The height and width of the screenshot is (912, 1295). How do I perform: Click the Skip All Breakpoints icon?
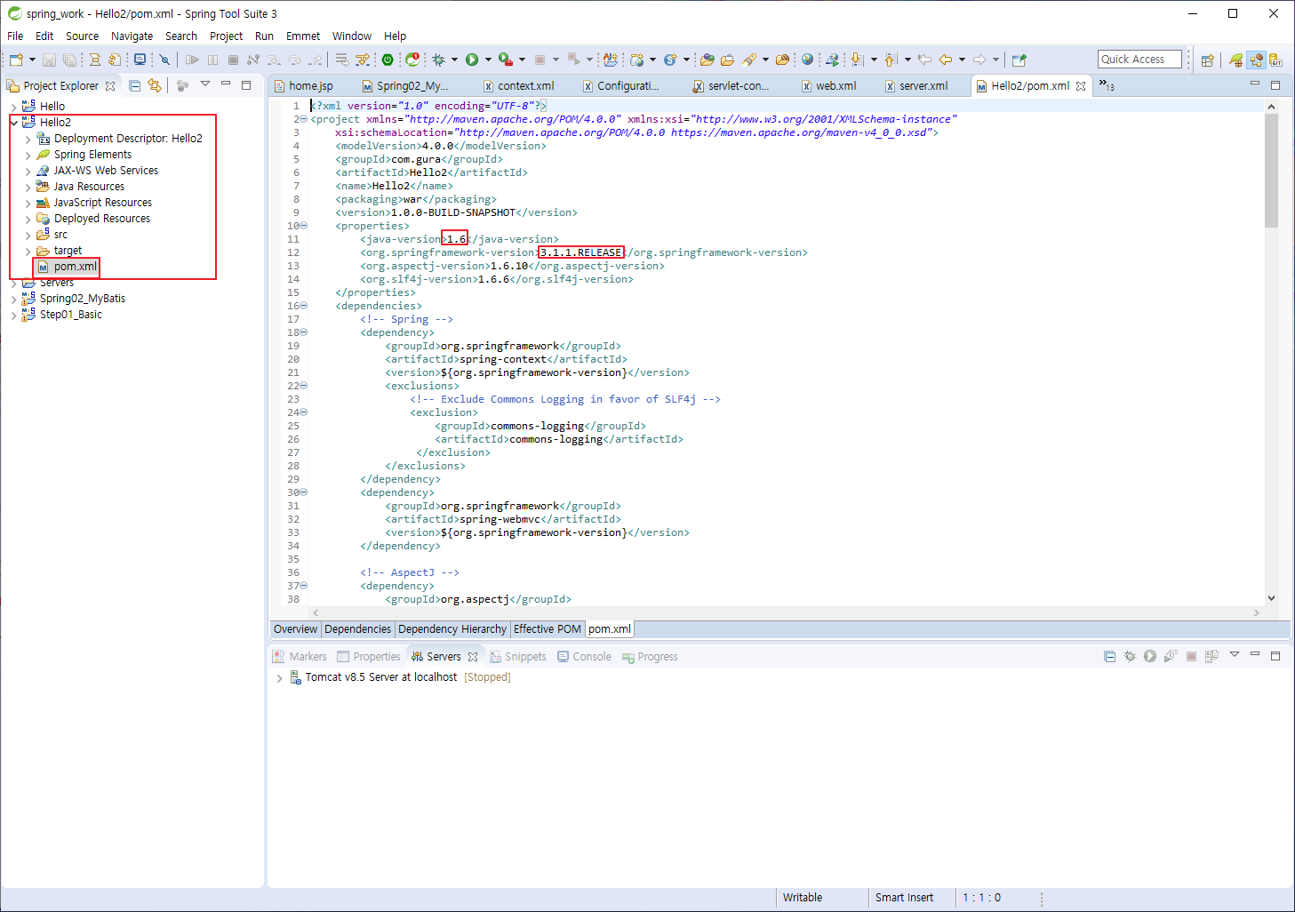164,60
